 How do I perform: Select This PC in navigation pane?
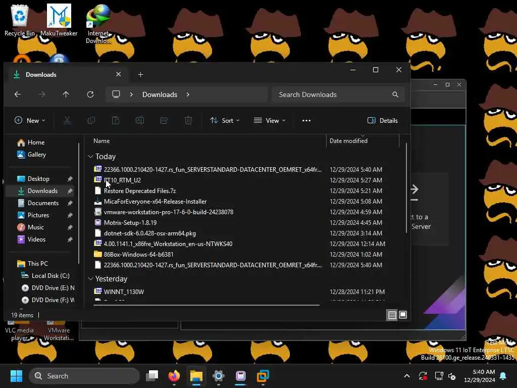coord(37,264)
